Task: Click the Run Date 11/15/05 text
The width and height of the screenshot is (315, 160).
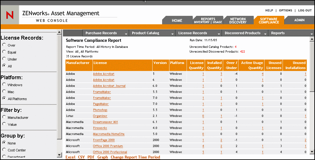Action: click(x=203, y=40)
